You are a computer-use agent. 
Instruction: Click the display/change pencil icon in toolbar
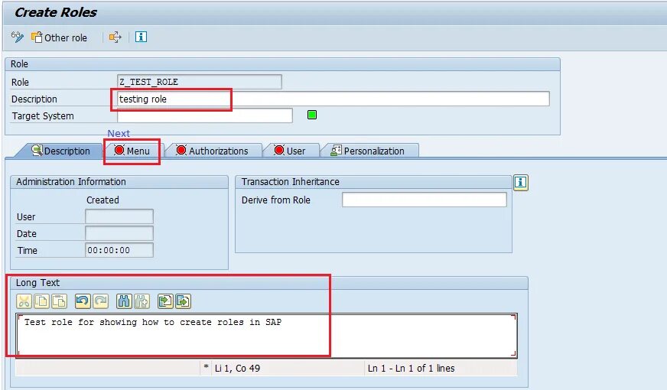[x=18, y=37]
